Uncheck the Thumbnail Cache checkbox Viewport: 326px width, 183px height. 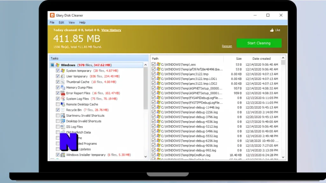pos(58,82)
